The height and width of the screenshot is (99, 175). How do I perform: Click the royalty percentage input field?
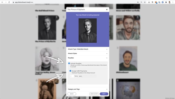[72, 76]
